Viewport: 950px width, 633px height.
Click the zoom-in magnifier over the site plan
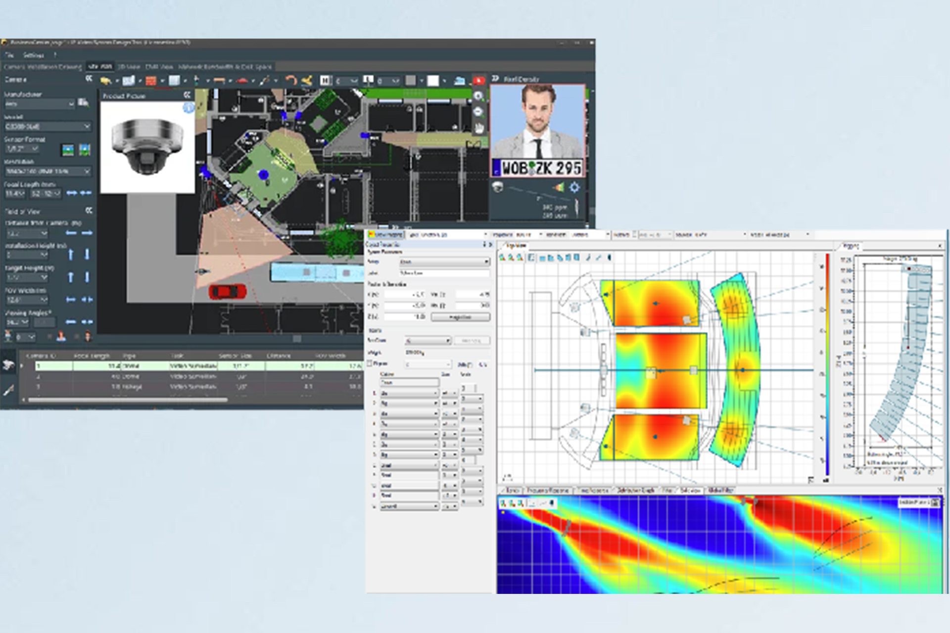[x=478, y=96]
